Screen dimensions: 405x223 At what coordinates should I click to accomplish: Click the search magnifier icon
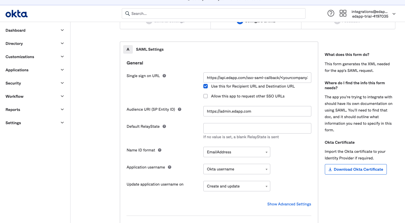tap(127, 13)
